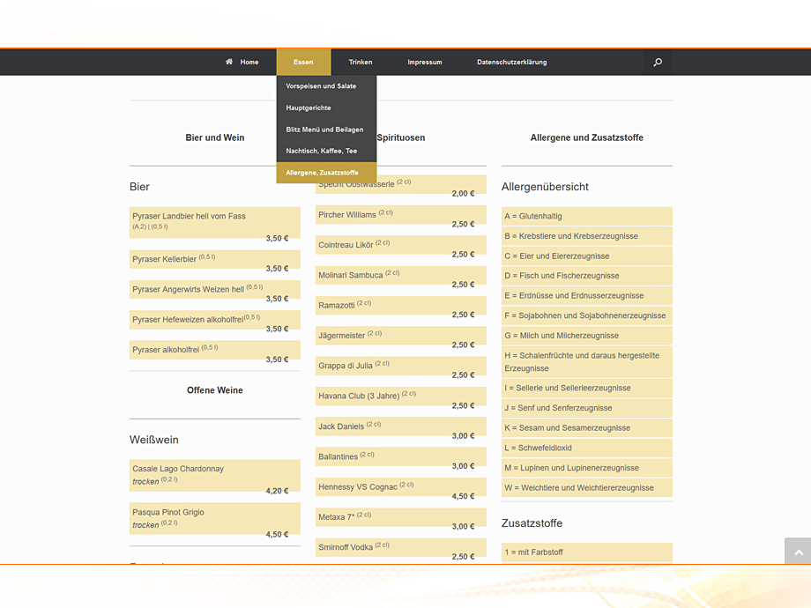This screenshot has height=608, width=811.
Task: Select Hauptgerichte submenu entry
Action: pos(326,108)
